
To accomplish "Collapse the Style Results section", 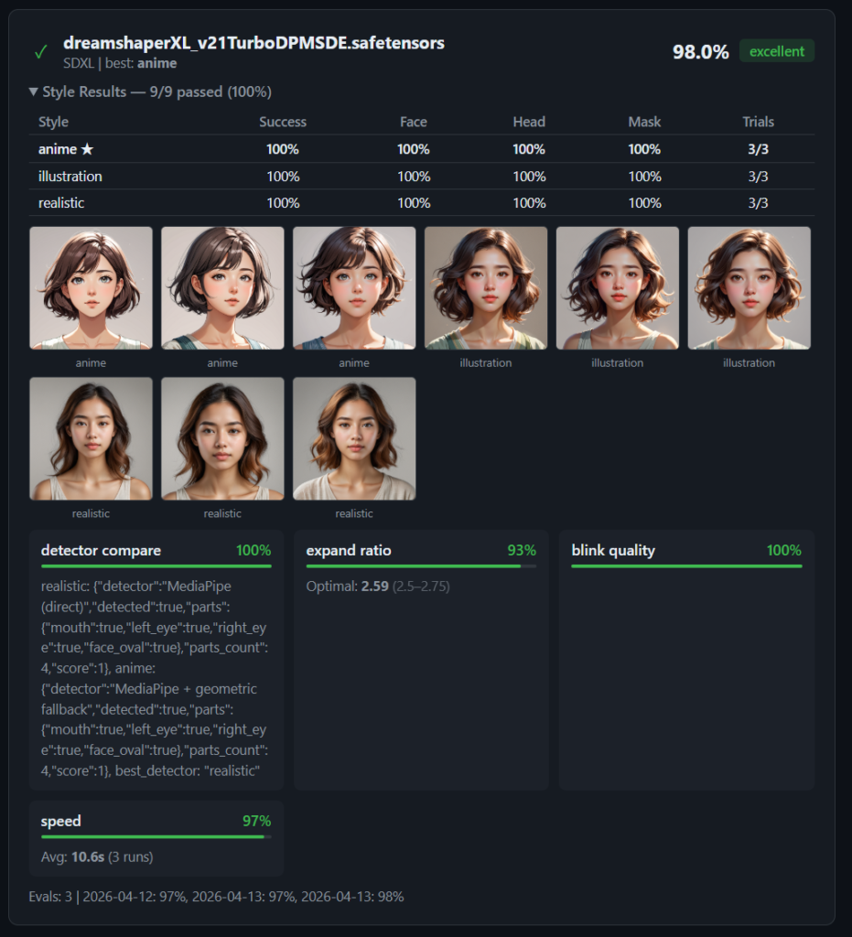I will 34,92.
